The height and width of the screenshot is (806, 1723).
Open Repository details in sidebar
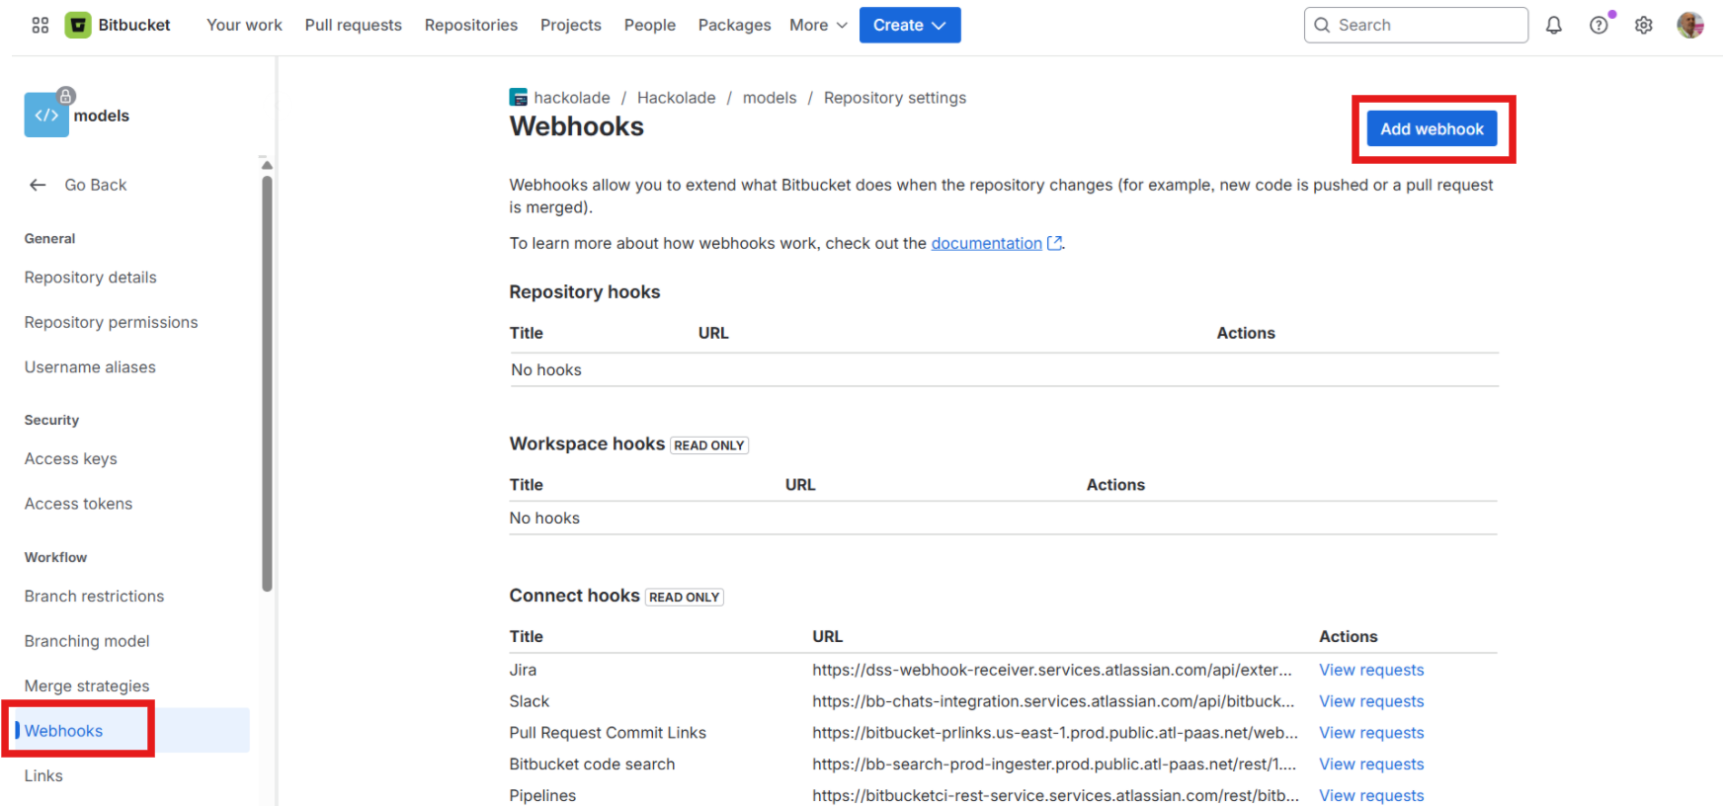(91, 278)
